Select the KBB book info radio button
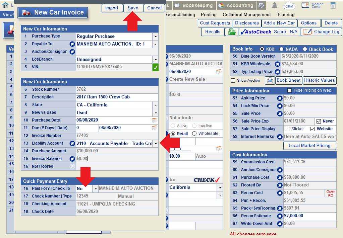The width and height of the screenshot is (343, 238). (x=262, y=49)
